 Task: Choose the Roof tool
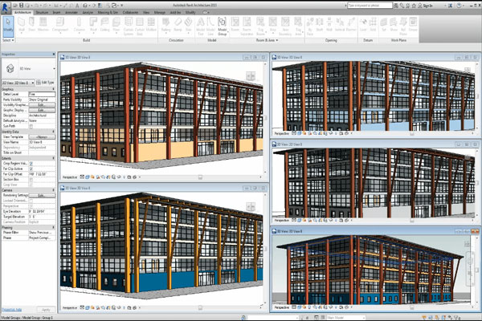(93, 25)
